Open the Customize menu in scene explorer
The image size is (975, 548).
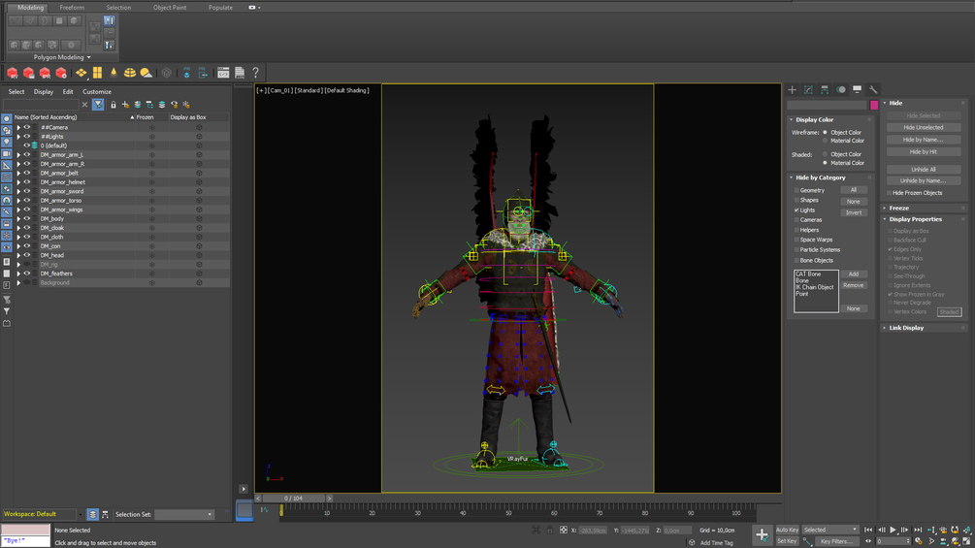[96, 92]
